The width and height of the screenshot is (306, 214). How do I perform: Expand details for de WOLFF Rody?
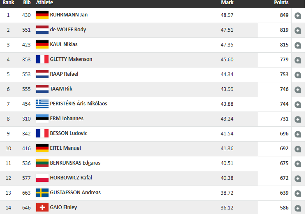tap(298, 30)
